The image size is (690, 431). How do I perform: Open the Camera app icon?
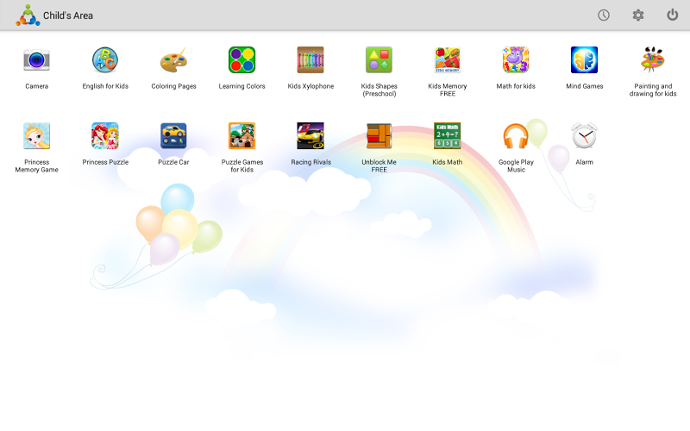click(36, 59)
